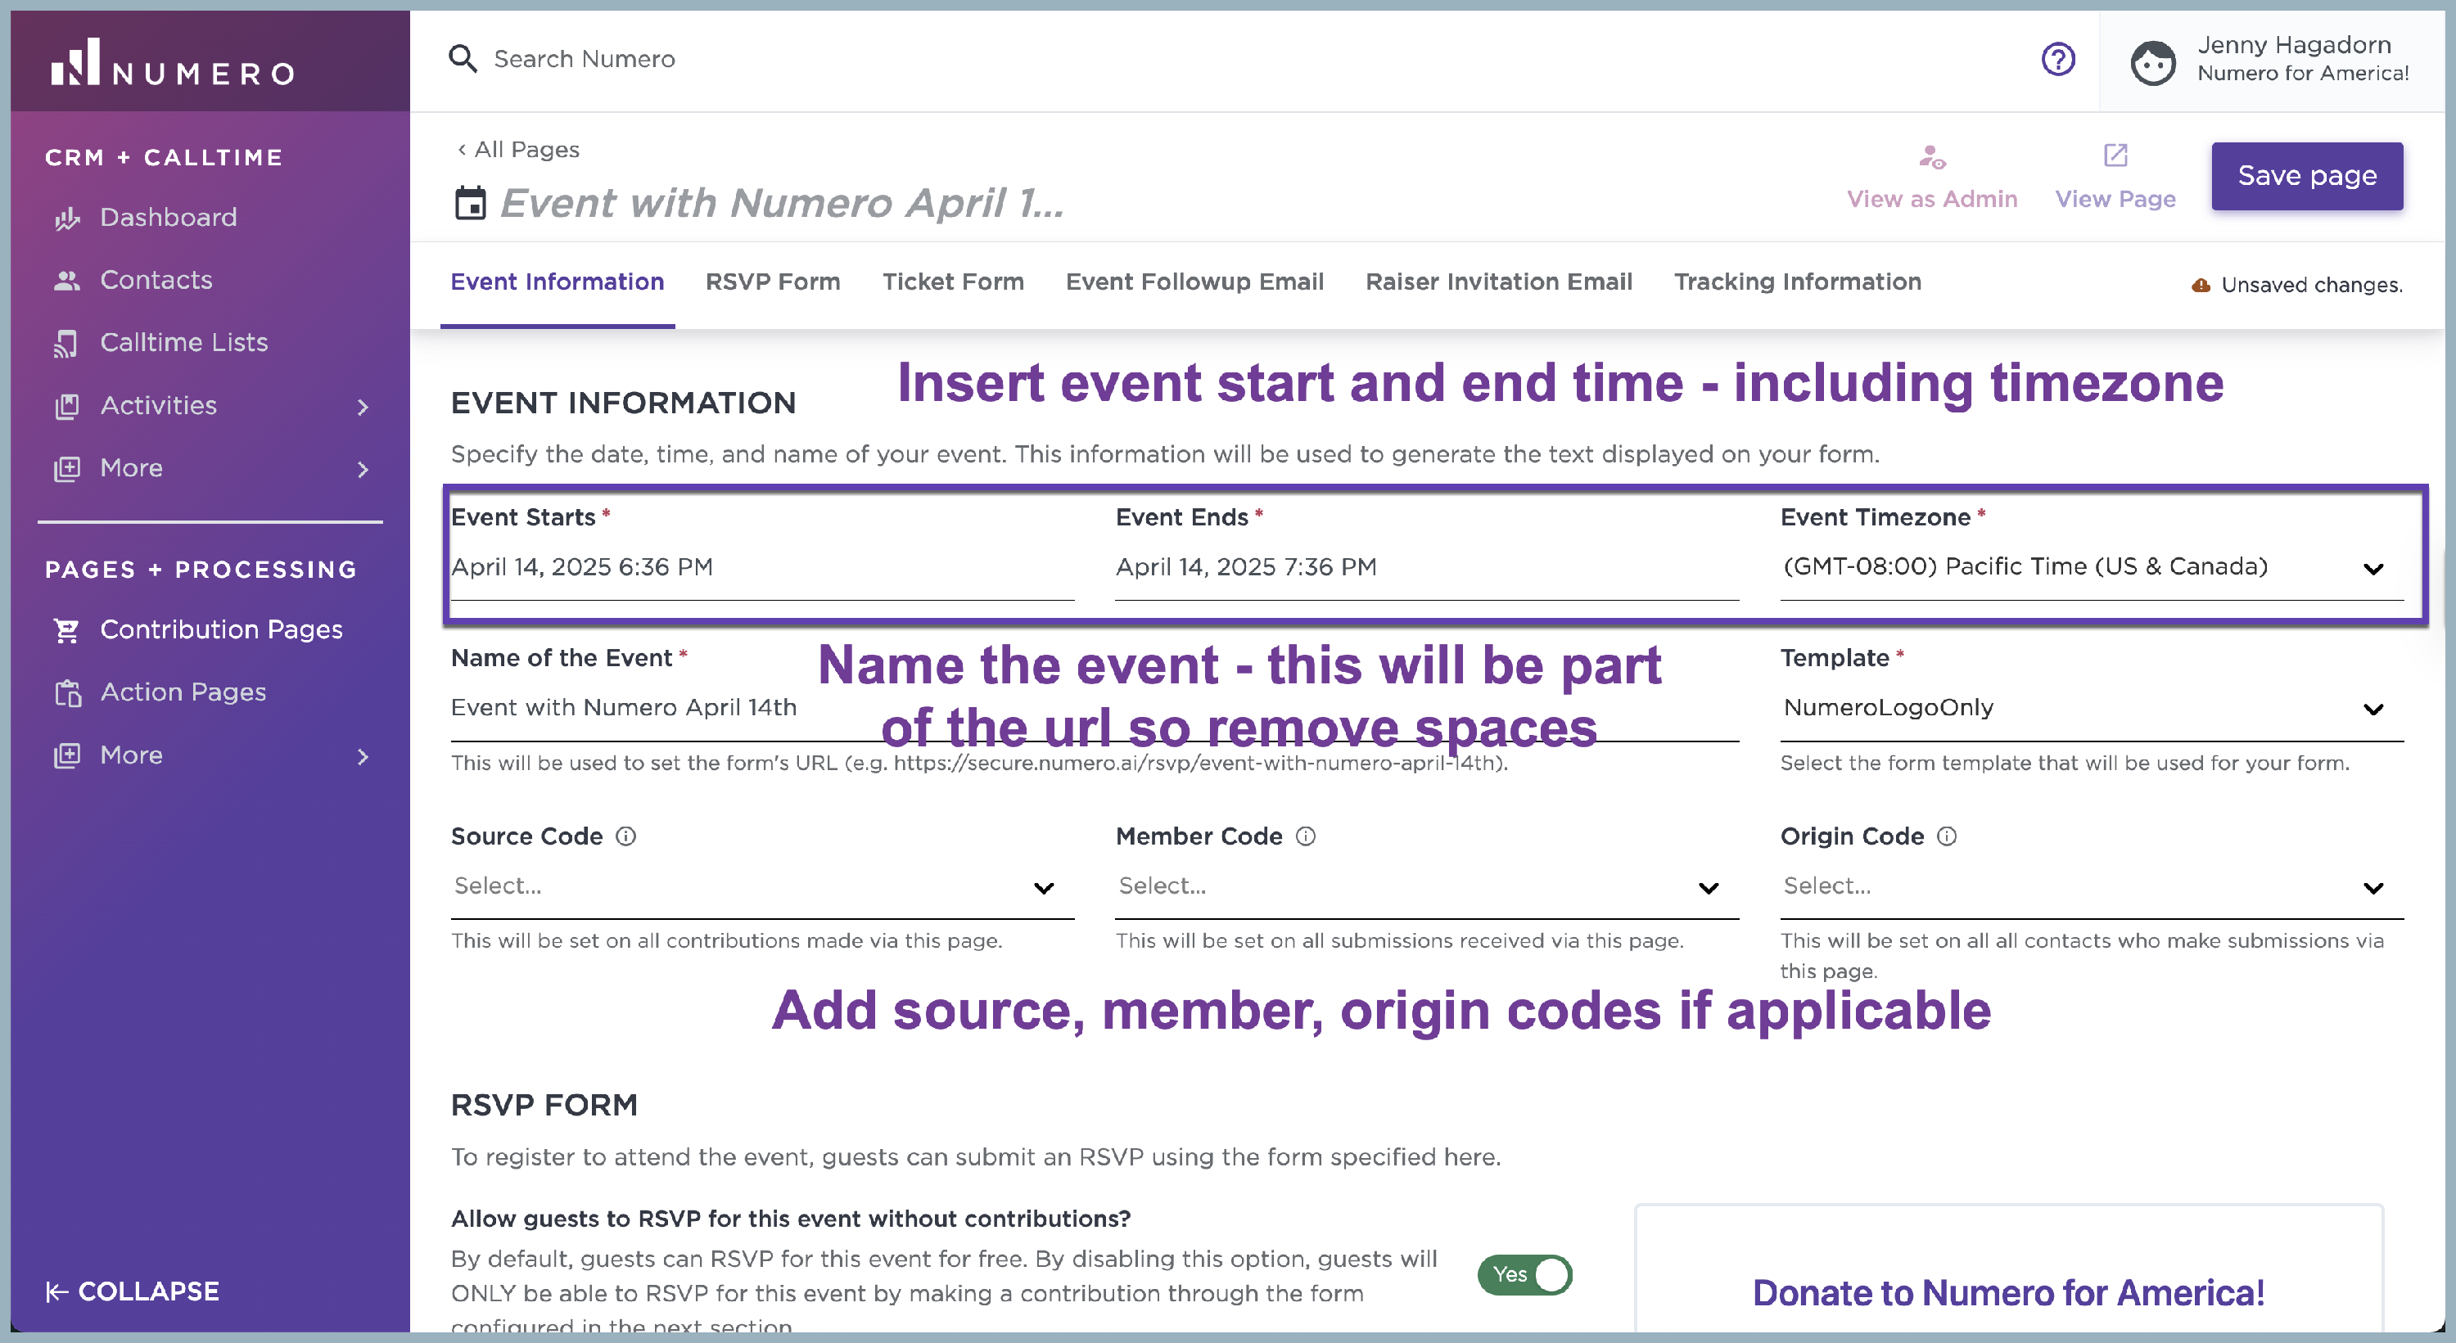Open Dashboard from the sidebar
2456x1343 pixels.
point(168,219)
